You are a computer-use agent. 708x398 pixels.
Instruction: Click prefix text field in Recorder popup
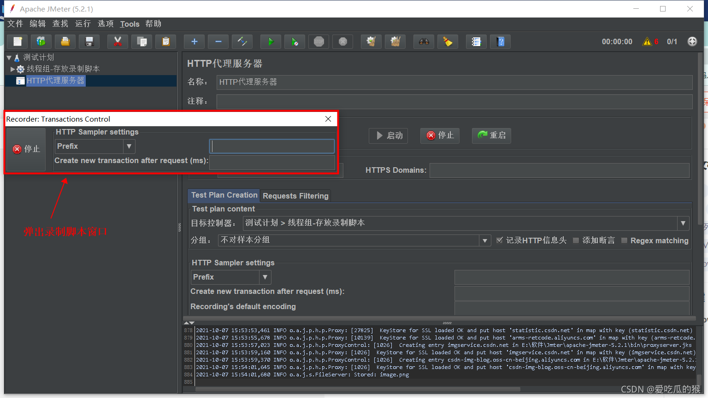(x=272, y=146)
